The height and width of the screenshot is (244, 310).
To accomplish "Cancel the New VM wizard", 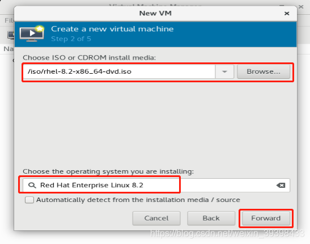I will 156,218.
